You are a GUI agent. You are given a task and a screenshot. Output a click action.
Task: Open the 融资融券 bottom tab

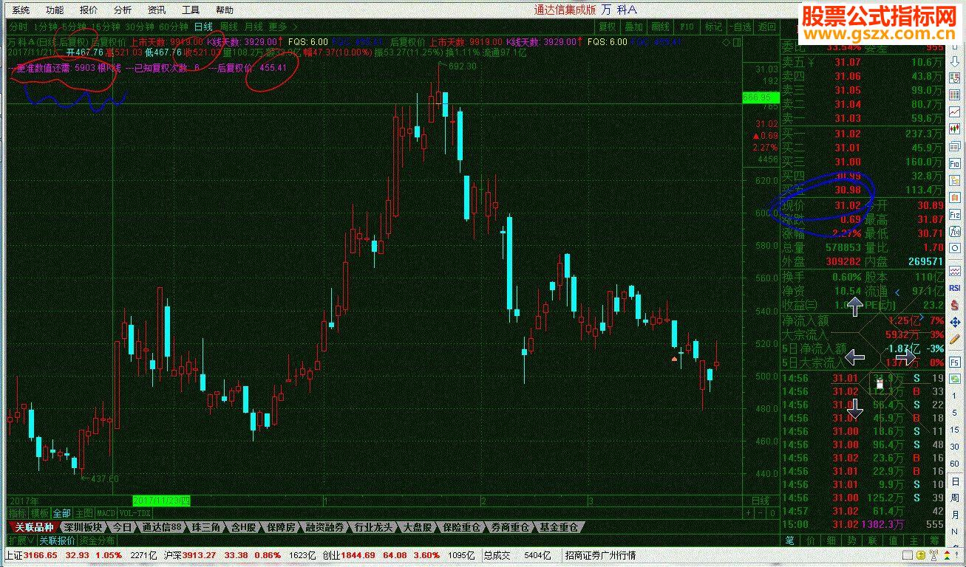pos(325,527)
